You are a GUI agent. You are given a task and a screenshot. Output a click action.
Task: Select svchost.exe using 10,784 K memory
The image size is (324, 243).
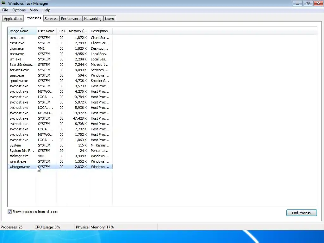click(x=60, y=97)
